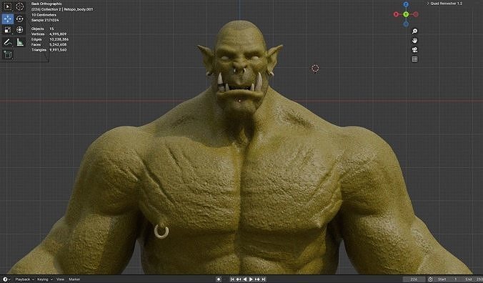This screenshot has width=483, height=283.
Task: Open the Playback dropdown menu
Action: pos(24,279)
